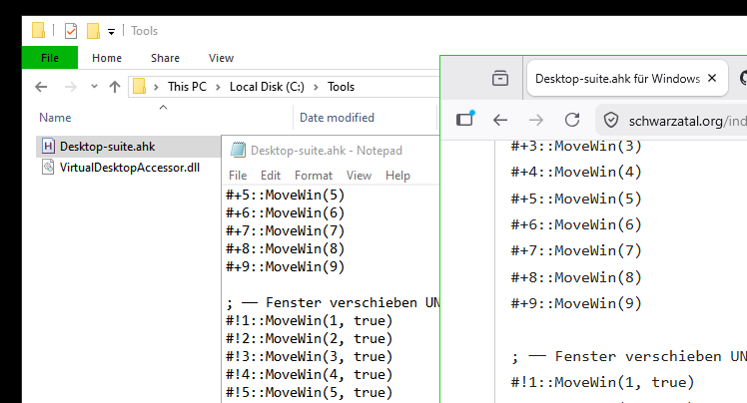Expand the chevron after This PC
Viewport: 747px width, 403px height.
click(218, 87)
